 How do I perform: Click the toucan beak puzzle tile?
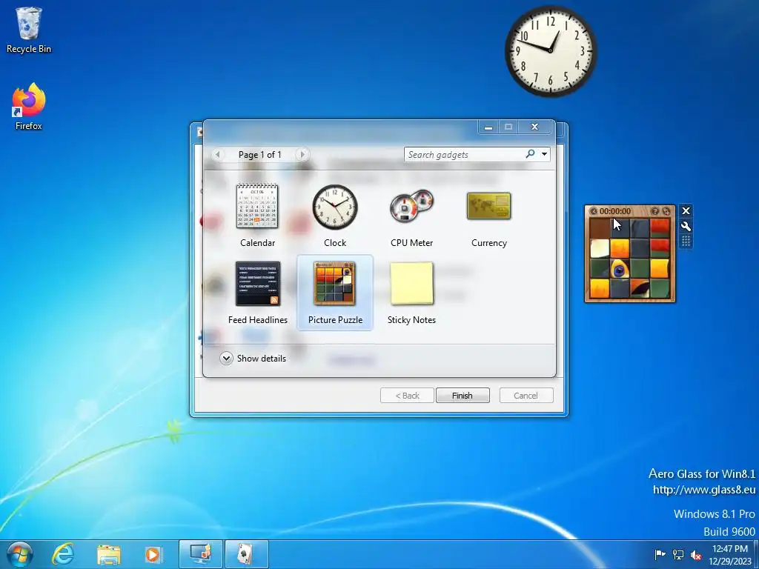click(640, 288)
